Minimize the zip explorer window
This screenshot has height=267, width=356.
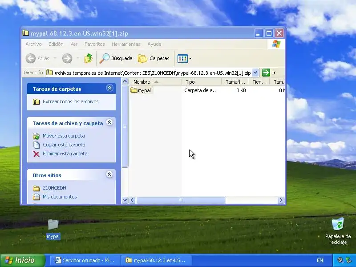pyautogui.click(x=258, y=33)
